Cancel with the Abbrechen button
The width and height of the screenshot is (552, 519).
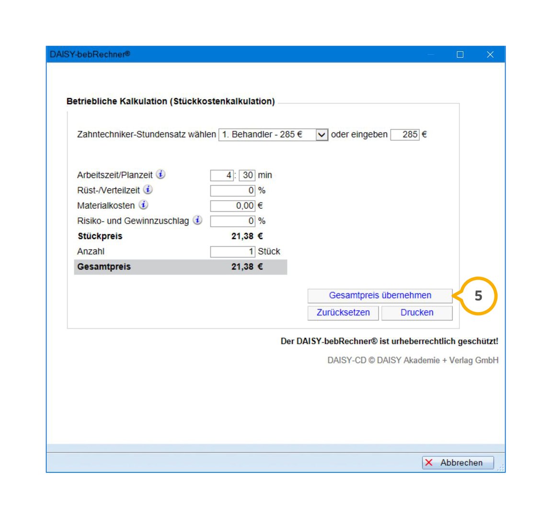[x=458, y=463]
